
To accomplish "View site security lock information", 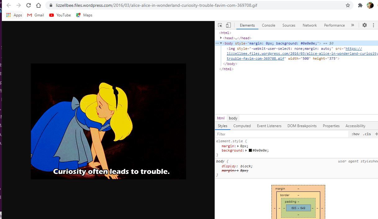I will click(x=51, y=5).
